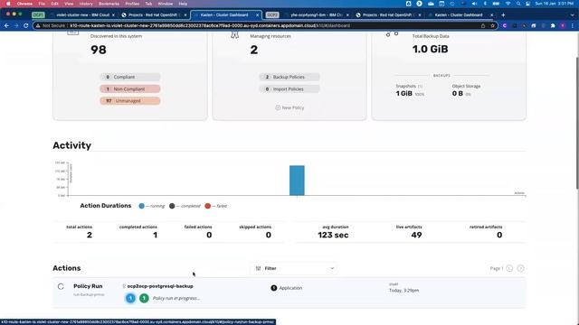Image resolution: width=579 pixels, height=325 pixels.
Task: Open the Apple menu
Action: (8, 4)
